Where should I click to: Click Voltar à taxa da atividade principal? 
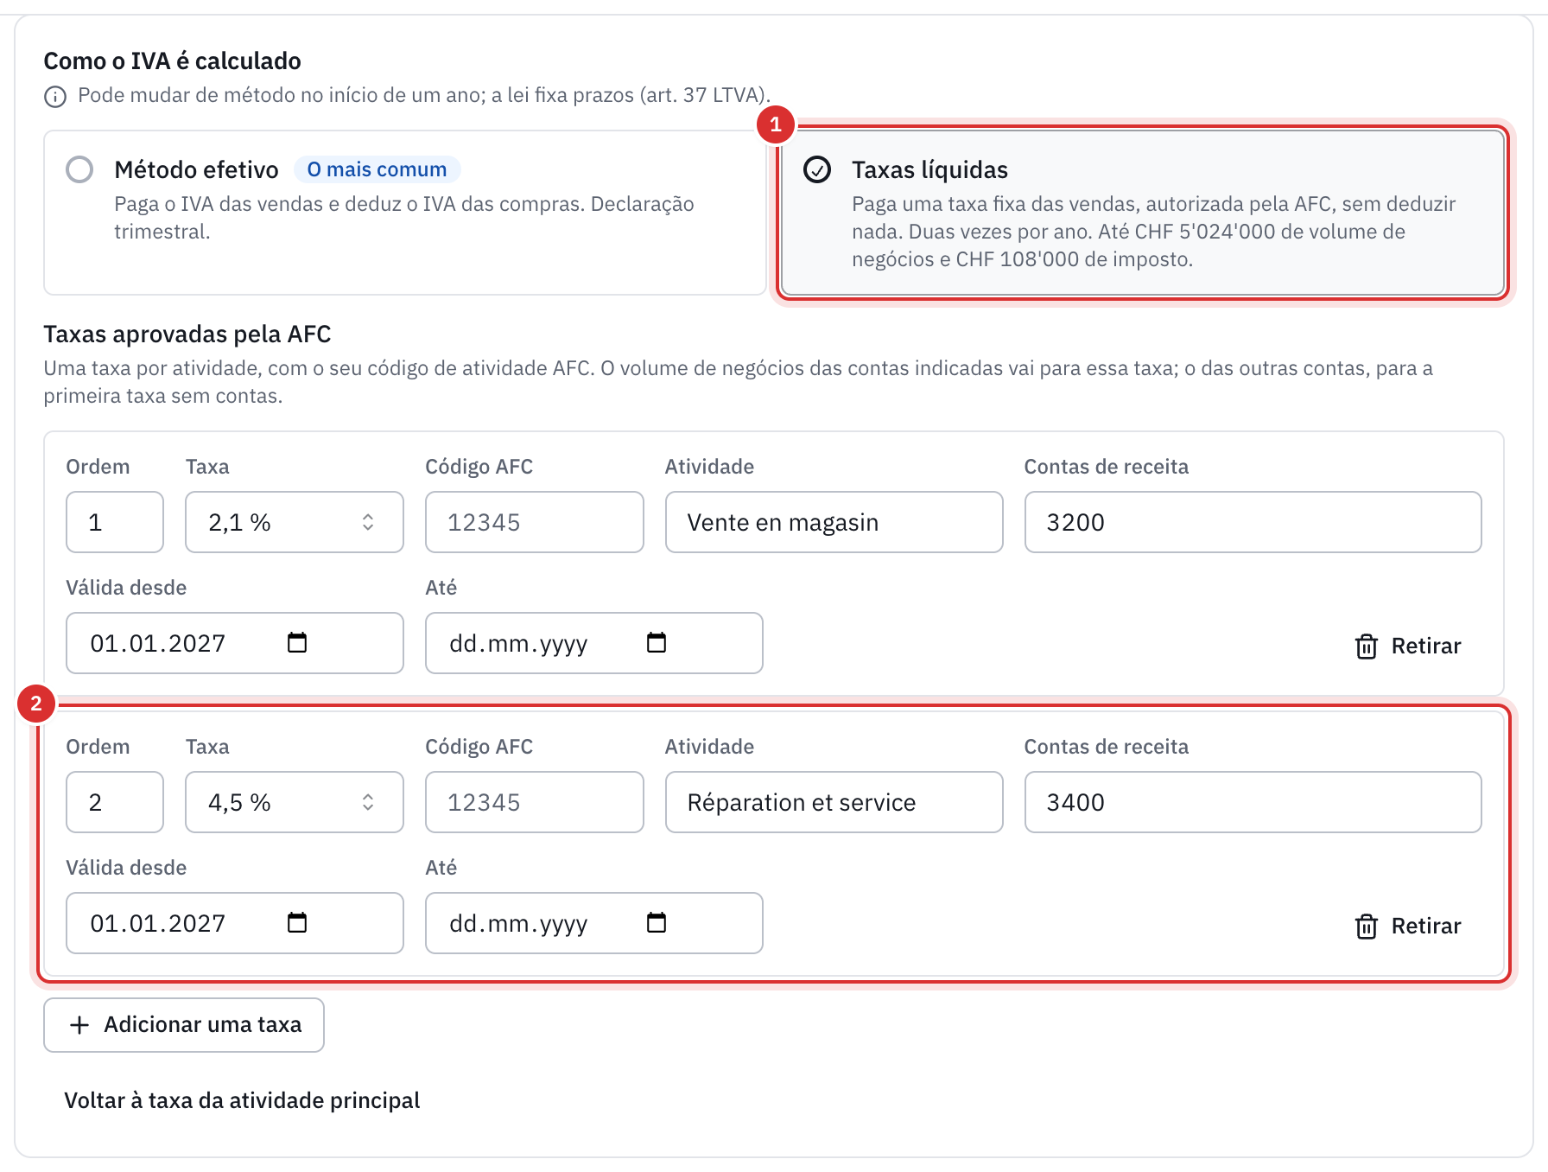[242, 1100]
